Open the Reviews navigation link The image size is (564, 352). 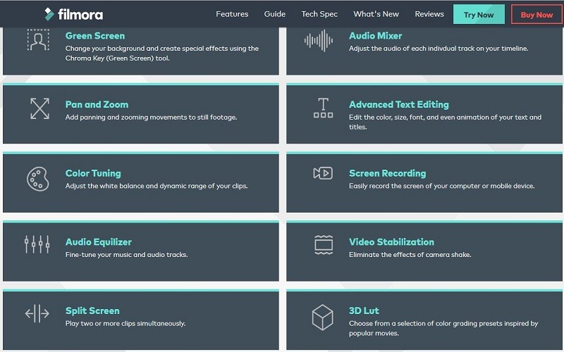point(429,14)
